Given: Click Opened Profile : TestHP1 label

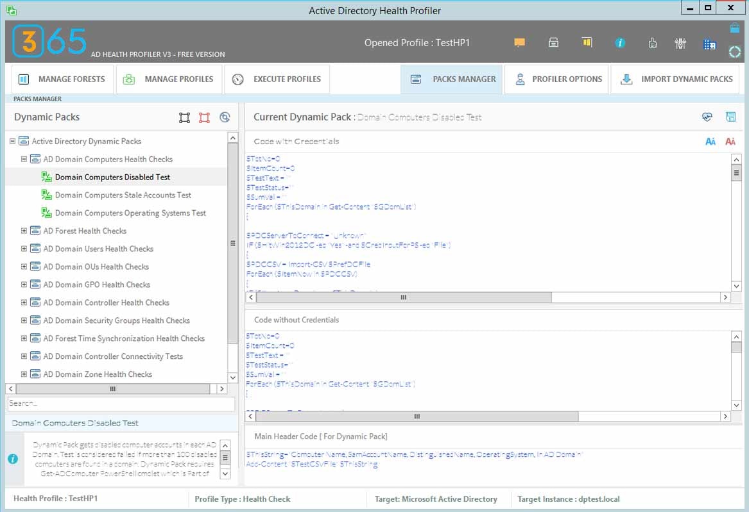Looking at the screenshot, I should (x=417, y=43).
